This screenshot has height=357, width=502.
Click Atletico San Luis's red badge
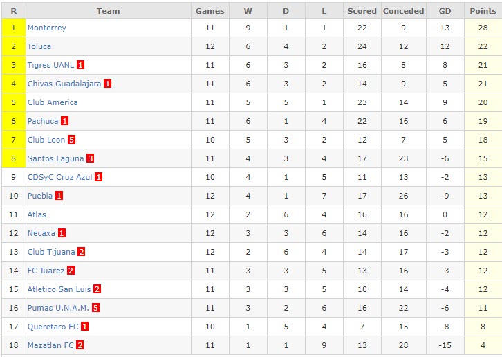click(x=97, y=289)
